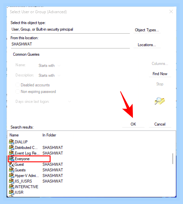Confirm selection with OK button
183x204 pixels.
pos(133,124)
